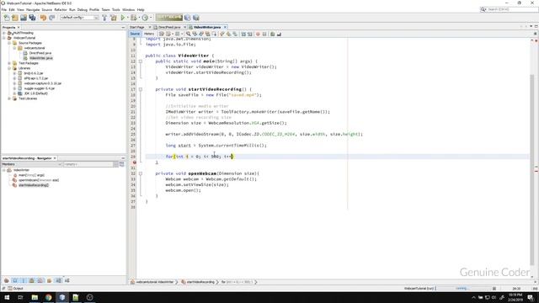
Task: Switch to the Start Page tab
Action: [137, 27]
